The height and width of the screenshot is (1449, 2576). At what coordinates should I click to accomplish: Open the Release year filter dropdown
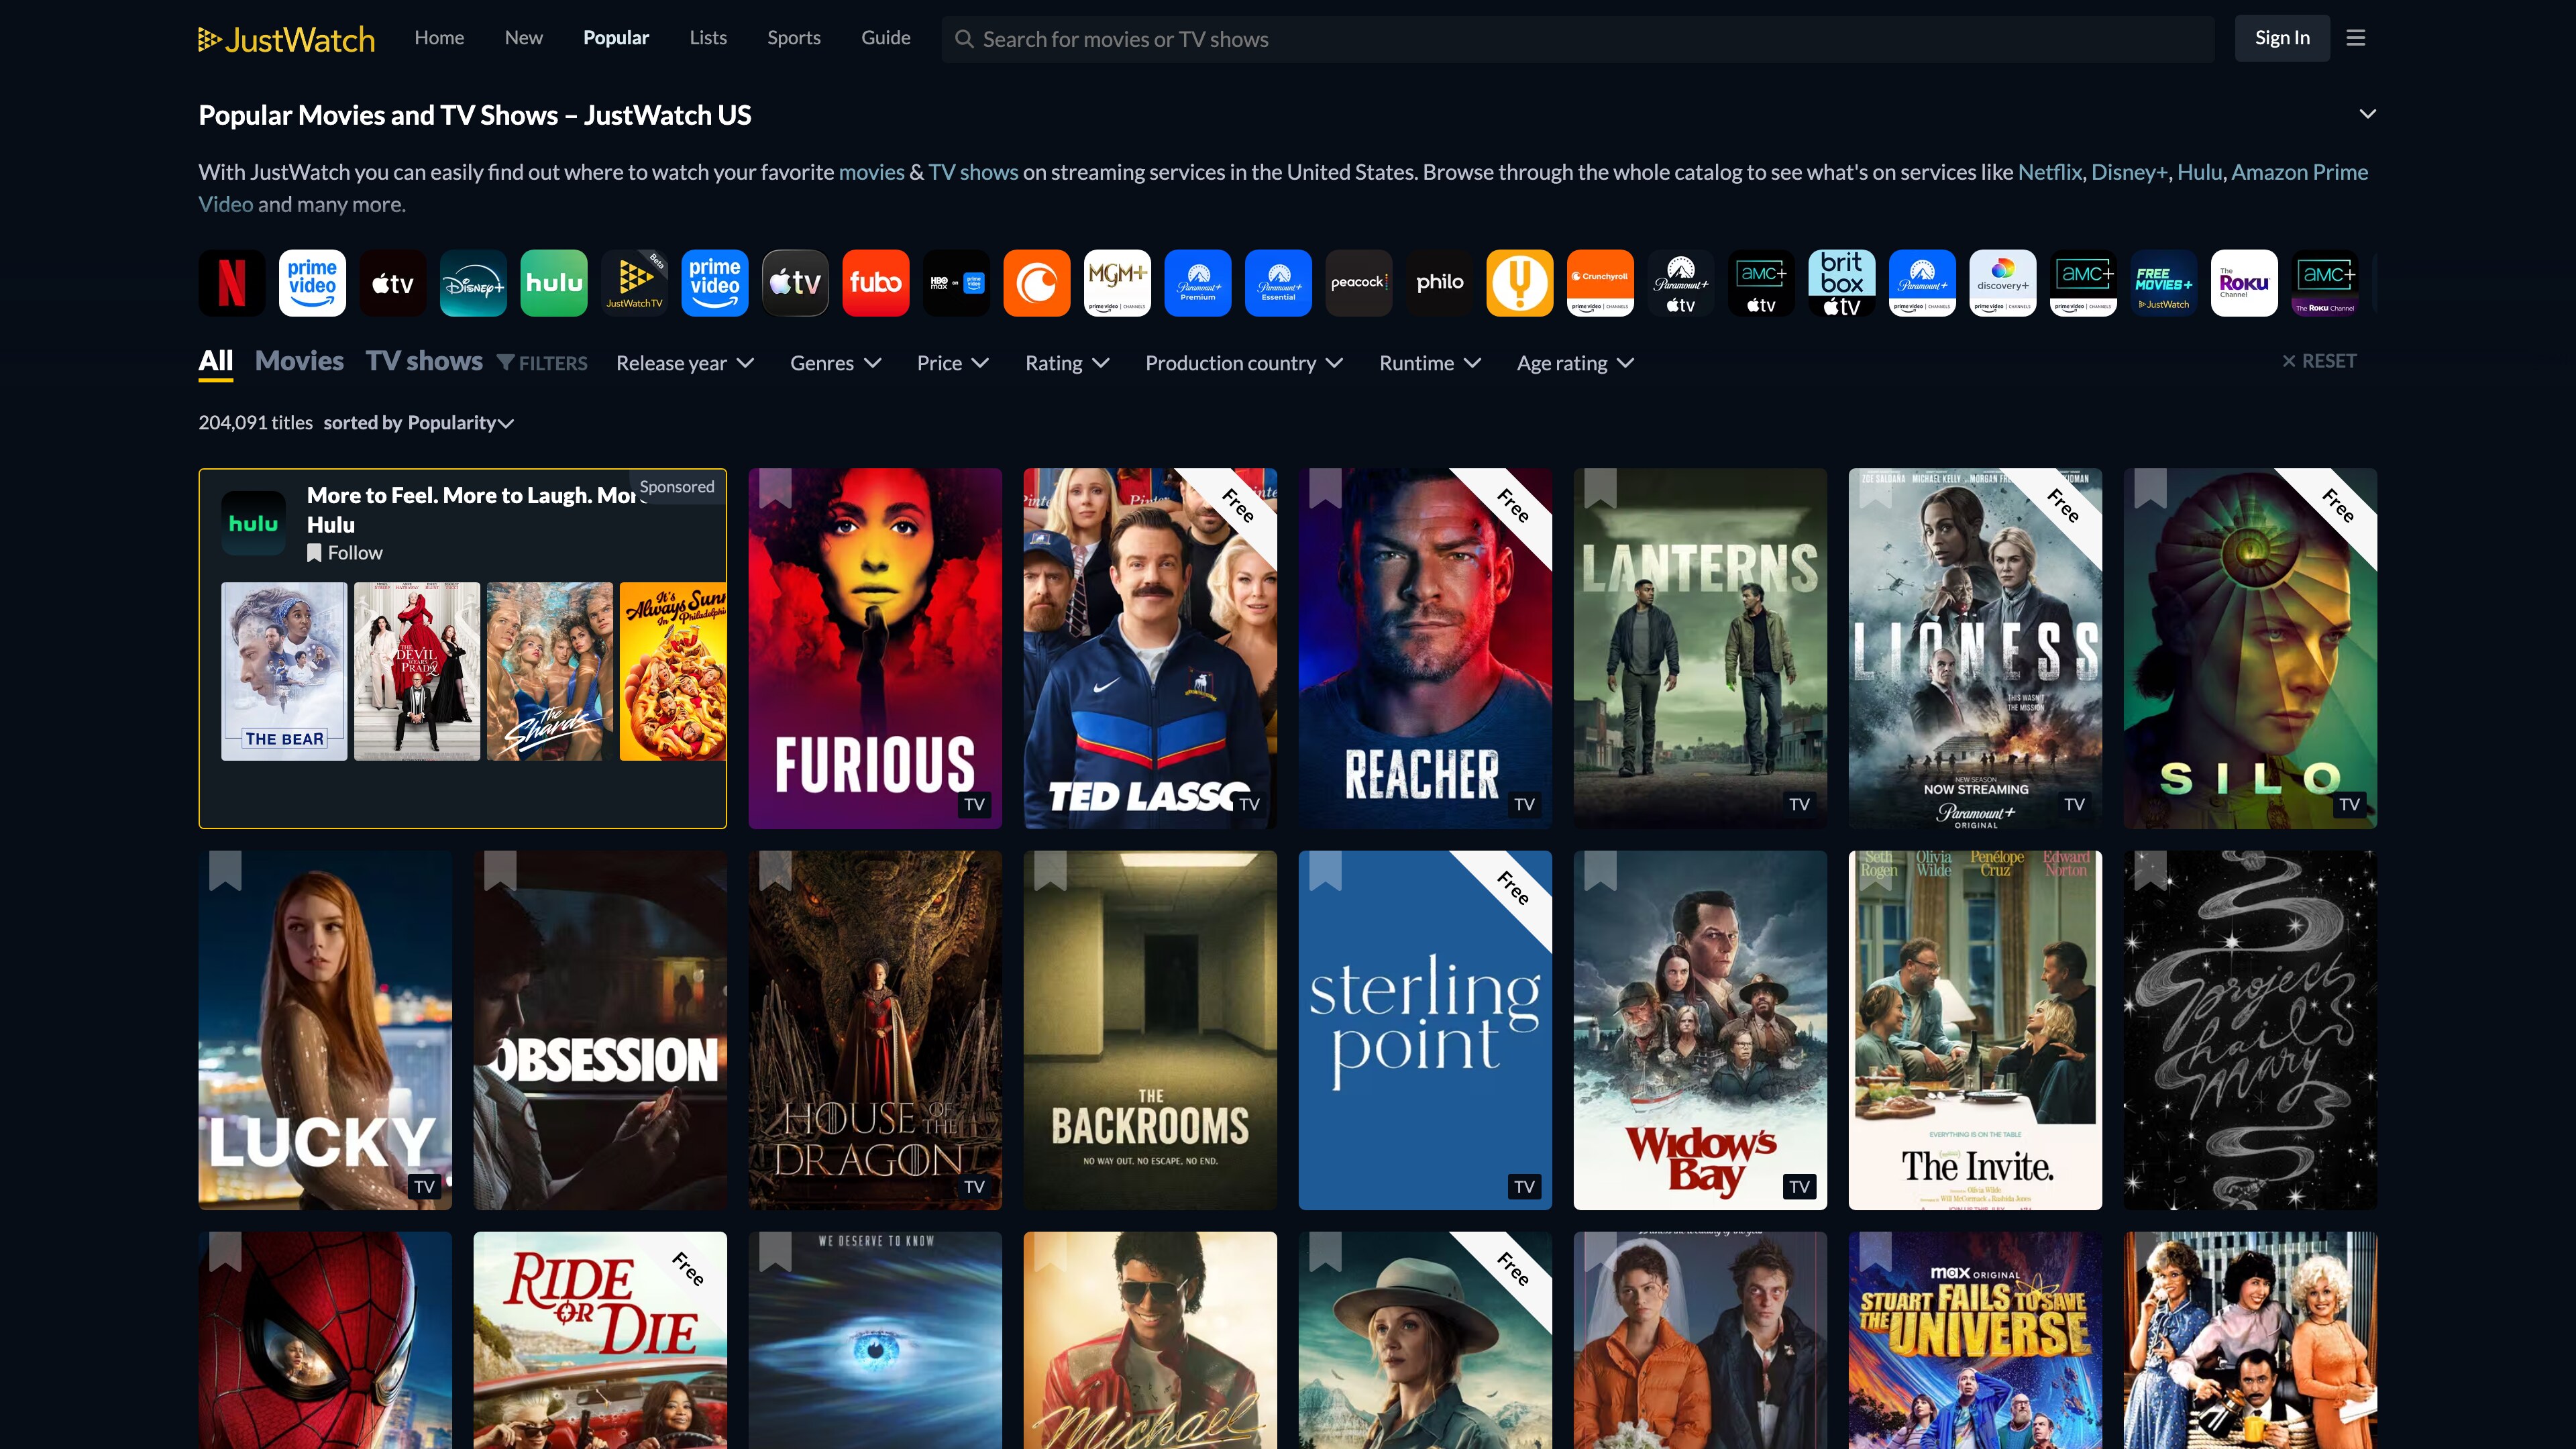pos(685,363)
